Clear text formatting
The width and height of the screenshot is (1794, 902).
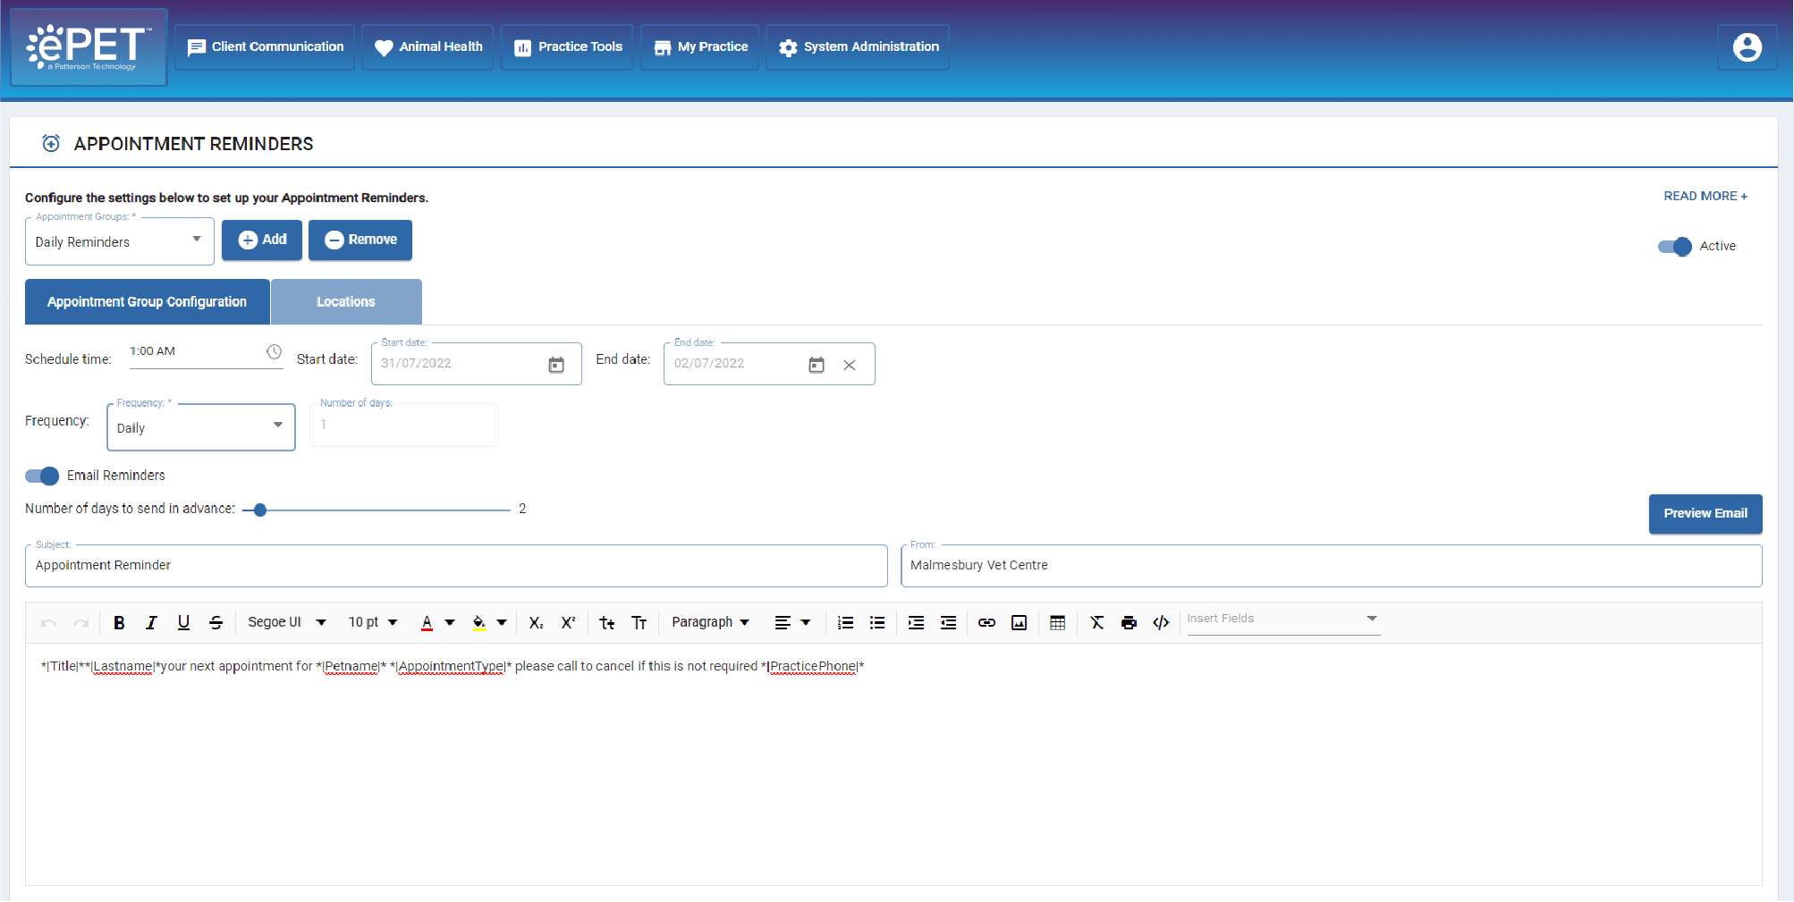1096,623
